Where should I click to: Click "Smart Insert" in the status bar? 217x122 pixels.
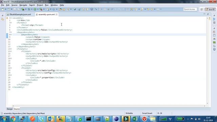[x=147, y=113]
